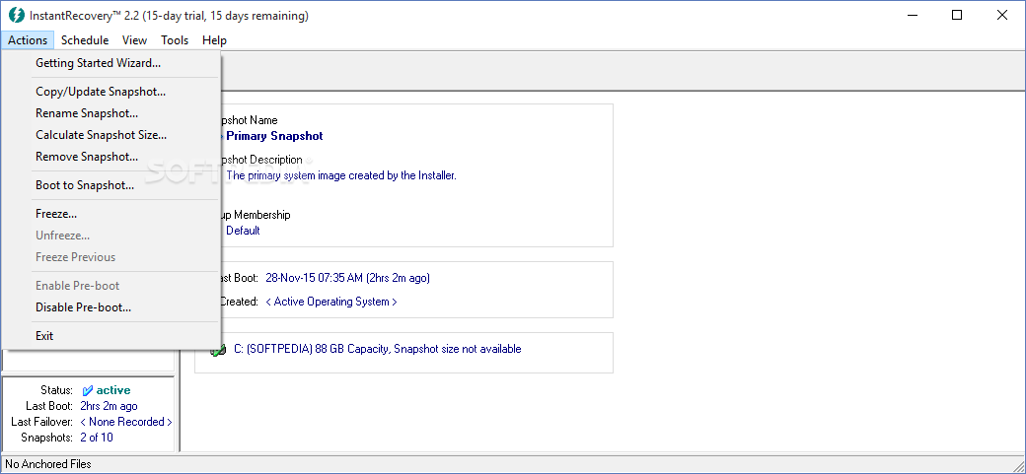
Task: Open the Schedule menu
Action: click(85, 39)
